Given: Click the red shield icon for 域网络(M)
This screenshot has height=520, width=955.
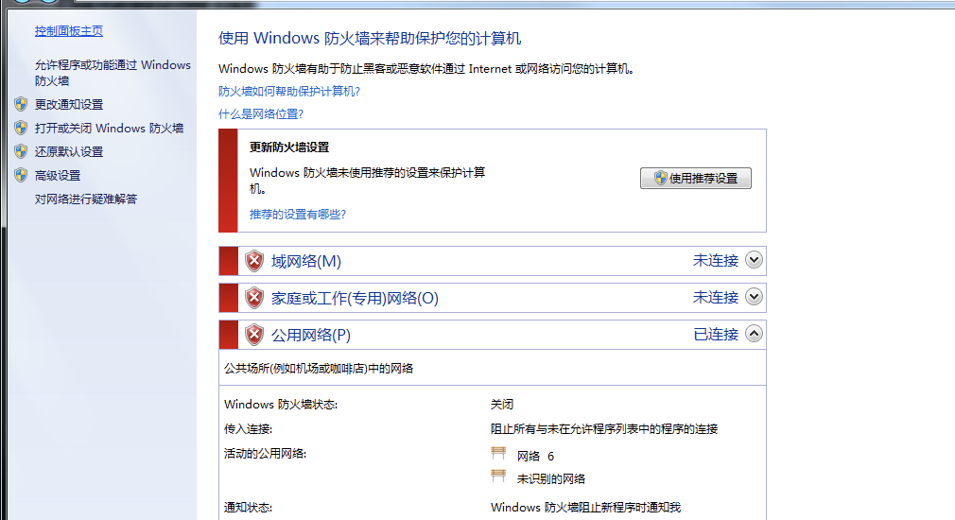Looking at the screenshot, I should point(254,261).
